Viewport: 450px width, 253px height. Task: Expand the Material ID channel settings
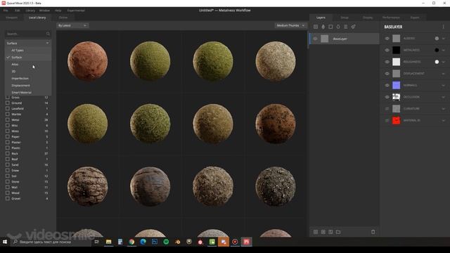point(444,120)
